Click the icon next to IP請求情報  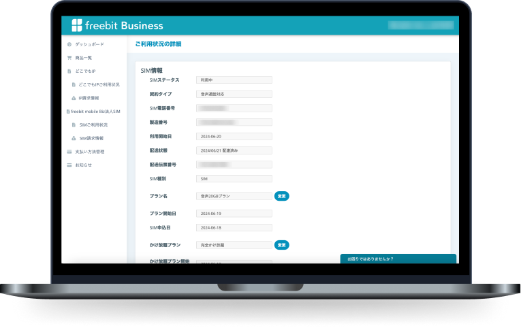pos(74,98)
